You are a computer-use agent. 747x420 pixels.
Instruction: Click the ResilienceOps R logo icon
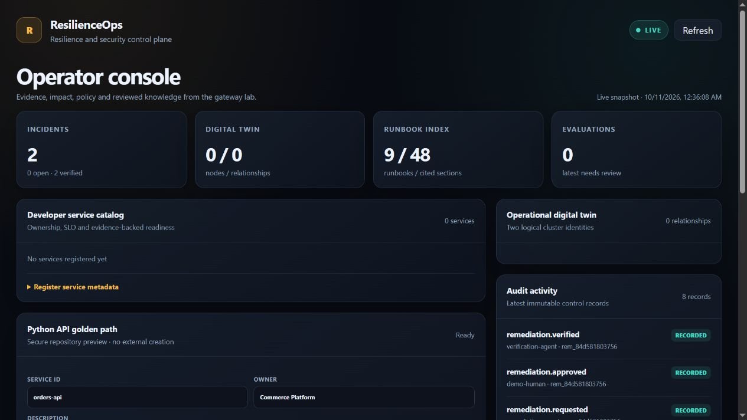click(x=29, y=30)
